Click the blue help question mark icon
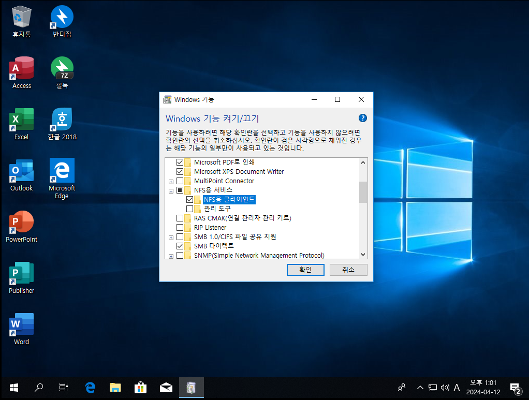Image resolution: width=529 pixels, height=400 pixels. pyautogui.click(x=363, y=118)
